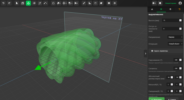Adjust spinner of top size value 58
Image resolution: width=184 pixels, height=100 pixels.
tap(172, 77)
